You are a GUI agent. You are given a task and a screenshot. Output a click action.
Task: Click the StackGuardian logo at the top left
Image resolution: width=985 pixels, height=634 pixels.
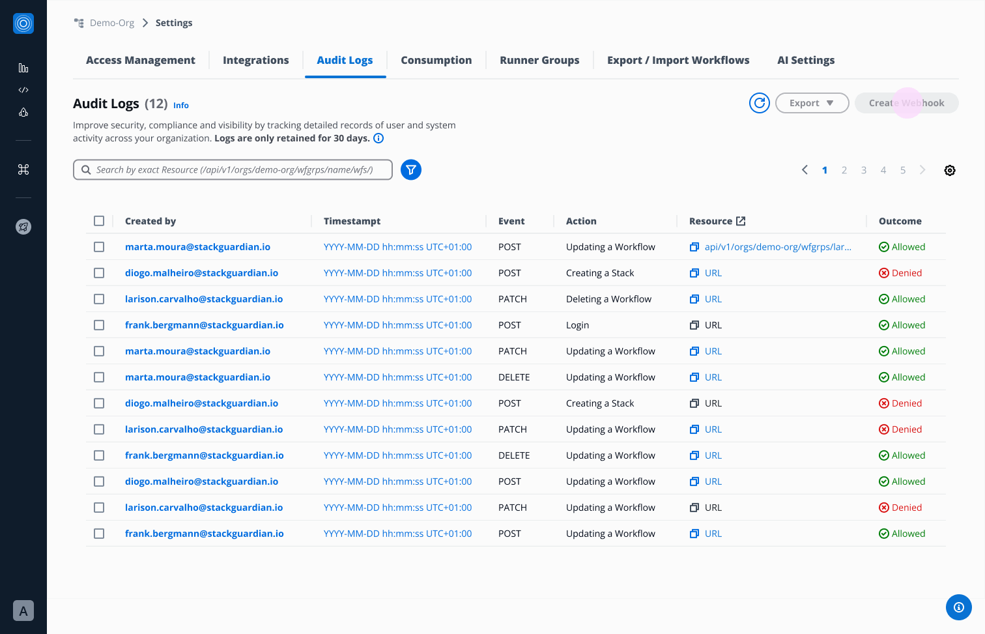23,23
